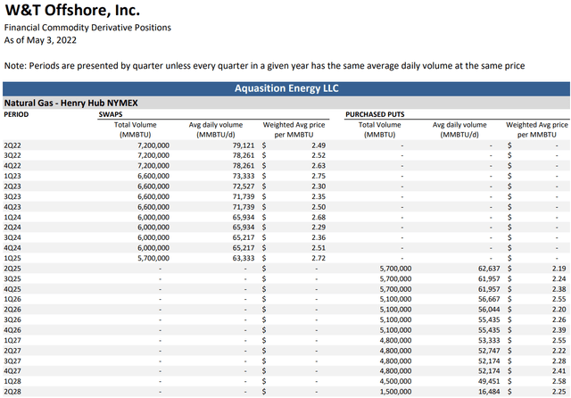571x398 pixels.
Task: Select swaps price 2.36 in 3Q24 row
Action: 319,237
